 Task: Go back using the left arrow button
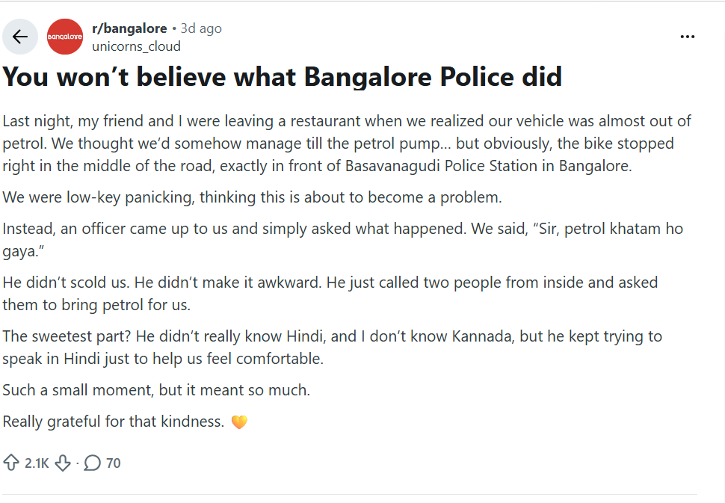[20, 37]
